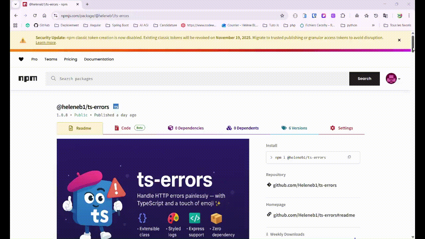
Task: View site information icon in address bar
Action: click(56, 16)
